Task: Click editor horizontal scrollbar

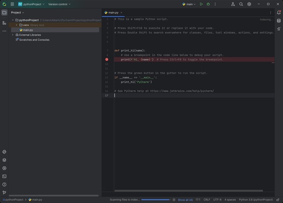Action: (x=189, y=191)
